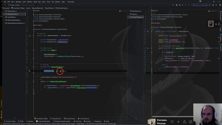Click the block icon in music overlay
The image size is (222, 125).
click(x=191, y=122)
